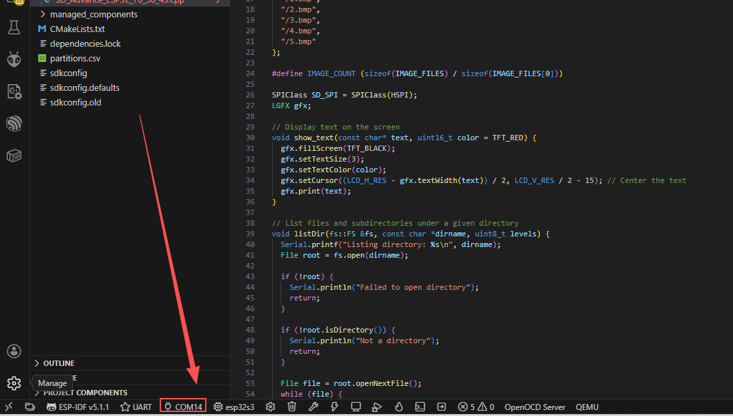The height and width of the screenshot is (416, 733).
Task: Open the ESP-IDF Espressif icon in activity bar
Action: tap(13, 124)
